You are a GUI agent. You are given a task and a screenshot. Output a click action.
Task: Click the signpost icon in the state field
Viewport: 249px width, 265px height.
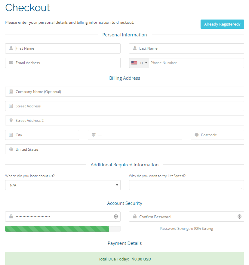[94, 135]
